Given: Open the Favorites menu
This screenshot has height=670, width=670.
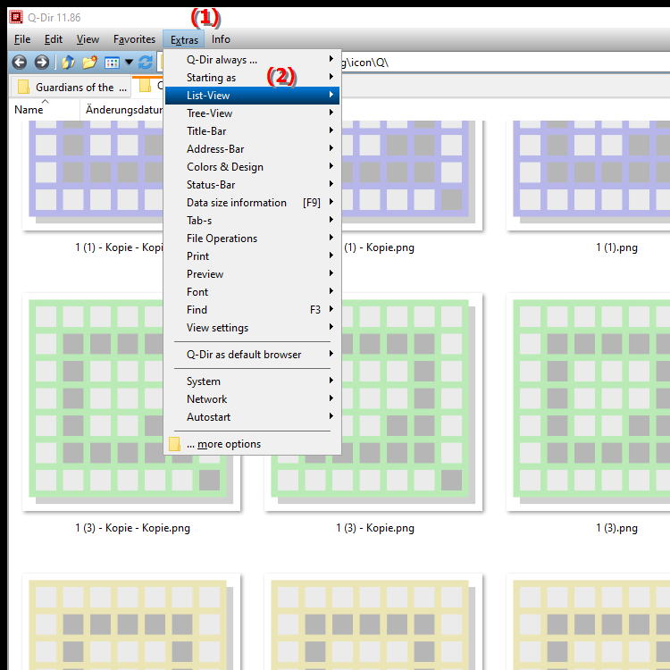Looking at the screenshot, I should (x=134, y=39).
